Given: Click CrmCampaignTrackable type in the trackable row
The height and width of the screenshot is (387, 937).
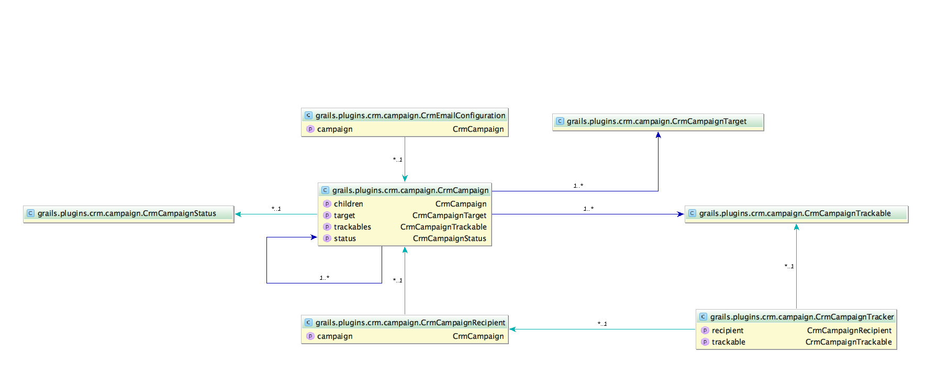Looking at the screenshot, I should coord(849,342).
